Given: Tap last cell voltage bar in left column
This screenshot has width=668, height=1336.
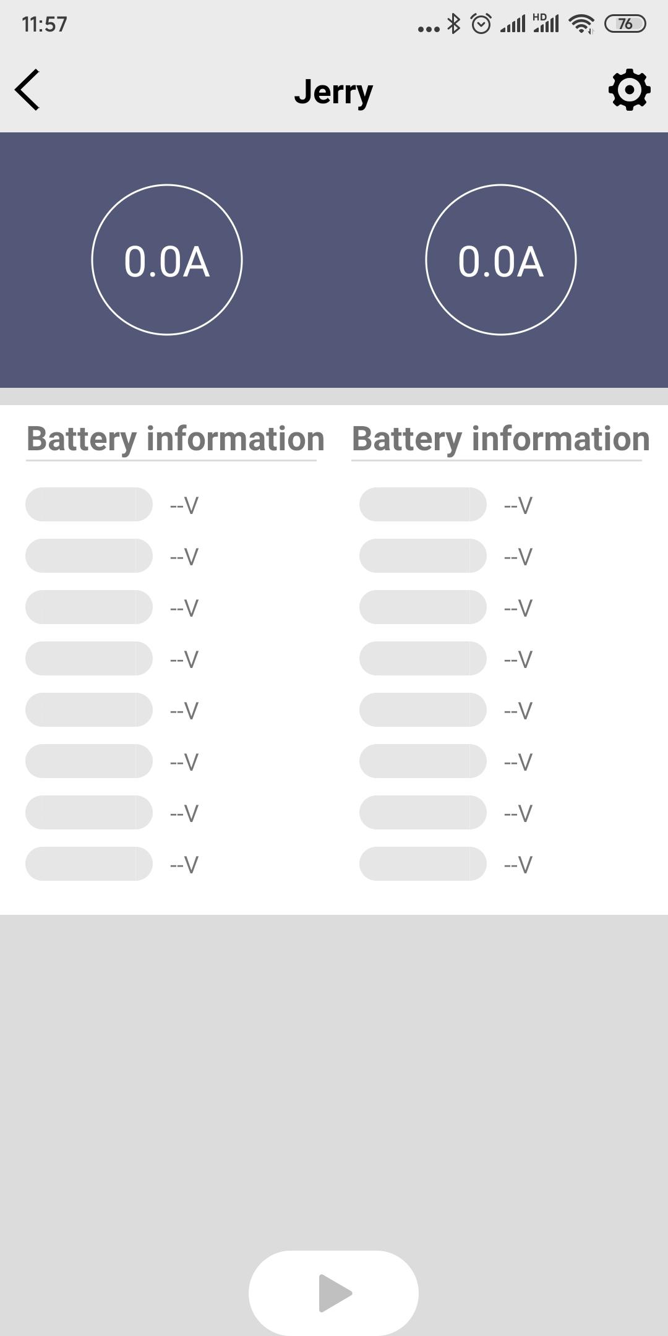Looking at the screenshot, I should (x=89, y=863).
